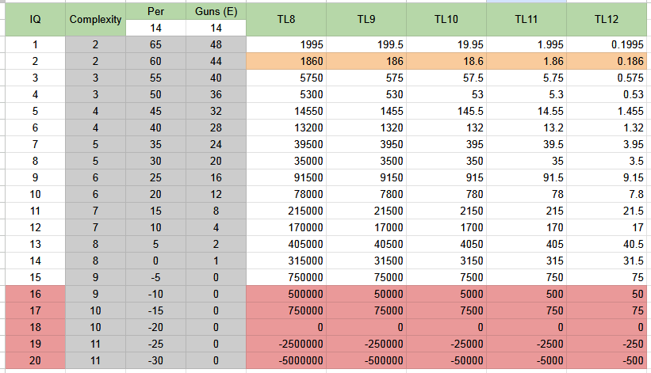Edit the Guns (E) value 14 input cell
Image resolution: width=651 pixels, height=373 pixels.
point(216,28)
